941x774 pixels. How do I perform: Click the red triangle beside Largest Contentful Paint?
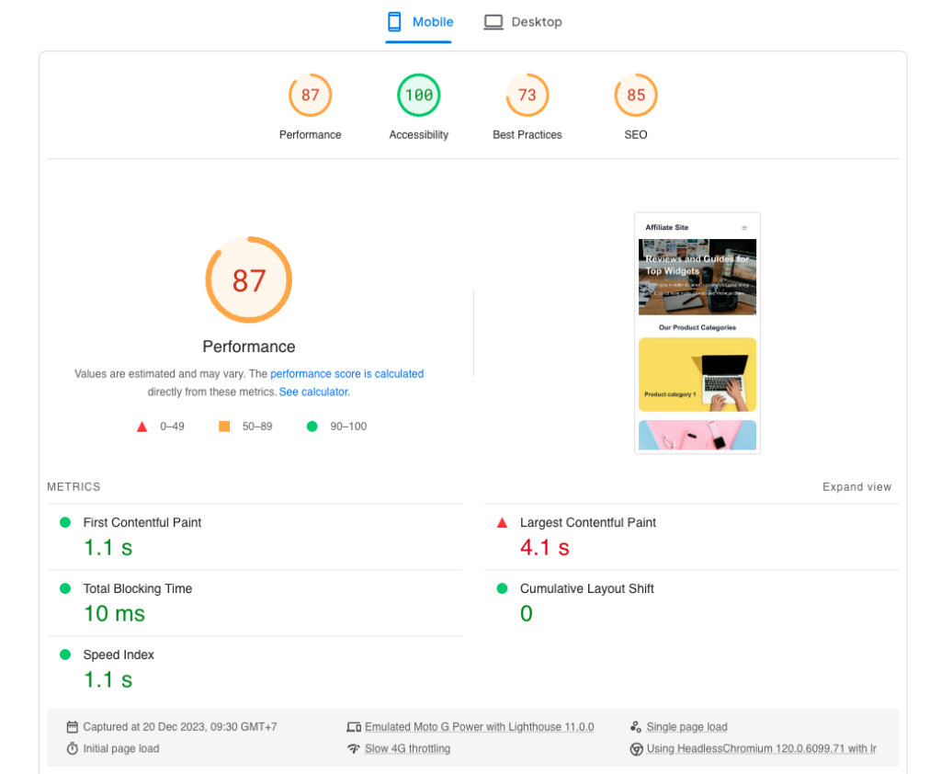tap(502, 522)
